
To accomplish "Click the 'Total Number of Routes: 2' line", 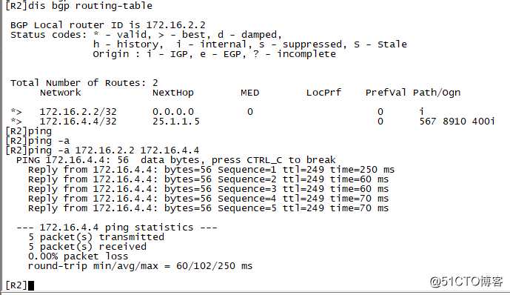I will pos(84,83).
